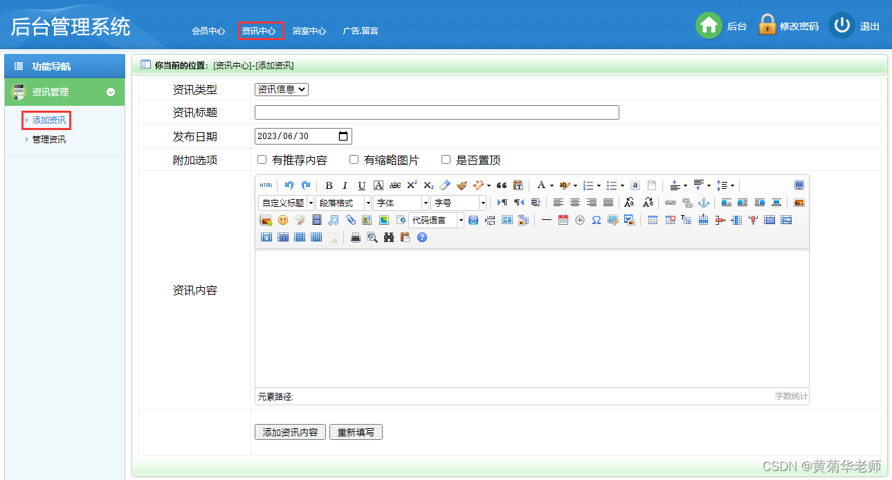Open the editor help question mark icon

(421, 237)
